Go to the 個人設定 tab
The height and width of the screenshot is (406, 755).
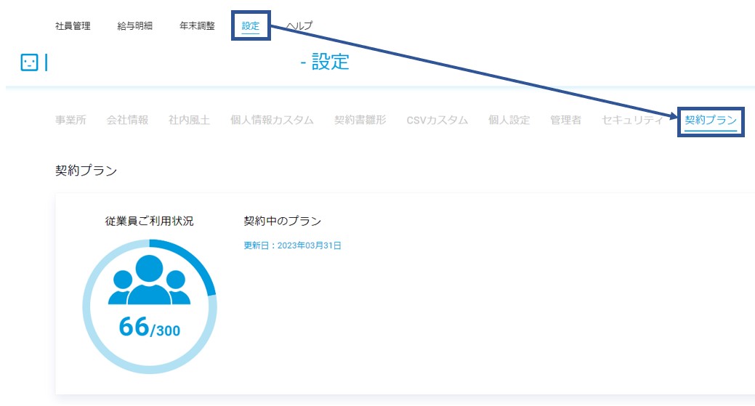pos(509,121)
